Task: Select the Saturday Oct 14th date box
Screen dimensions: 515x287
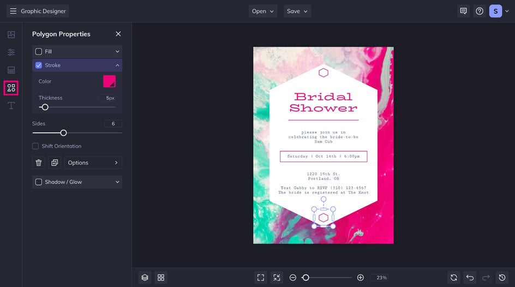Action: (x=324, y=156)
